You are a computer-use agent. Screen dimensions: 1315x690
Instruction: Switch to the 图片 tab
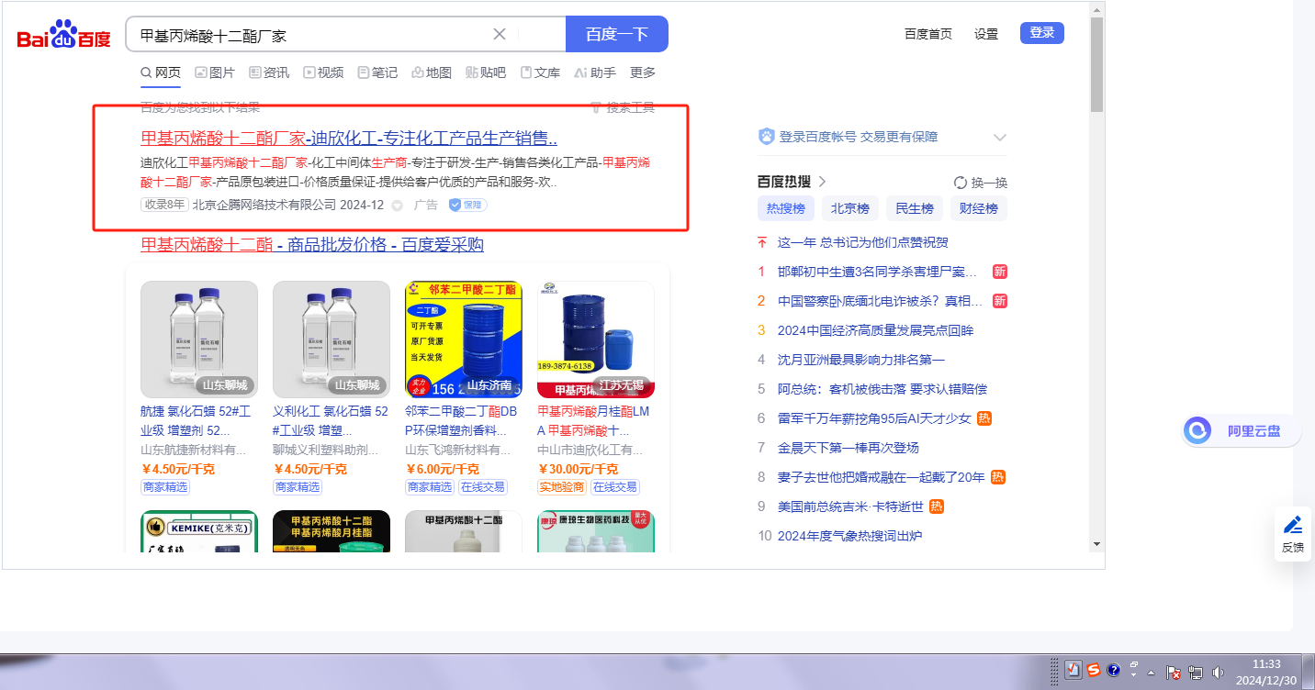pyautogui.click(x=215, y=72)
